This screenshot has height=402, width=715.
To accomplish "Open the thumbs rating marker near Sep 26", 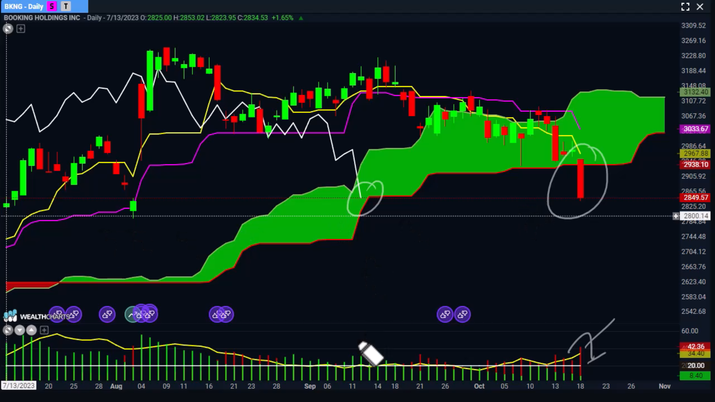I will coord(445,315).
